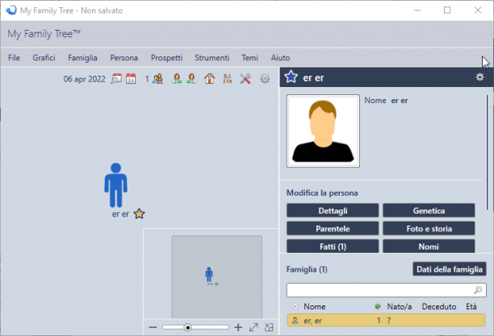494x336 pixels.
Task: Open the Temi menu
Action: (249, 58)
